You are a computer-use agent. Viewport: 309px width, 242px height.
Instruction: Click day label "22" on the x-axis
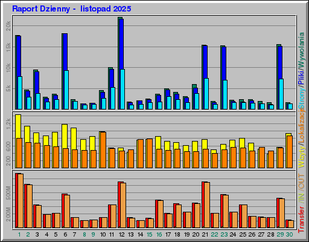[x=214, y=235]
